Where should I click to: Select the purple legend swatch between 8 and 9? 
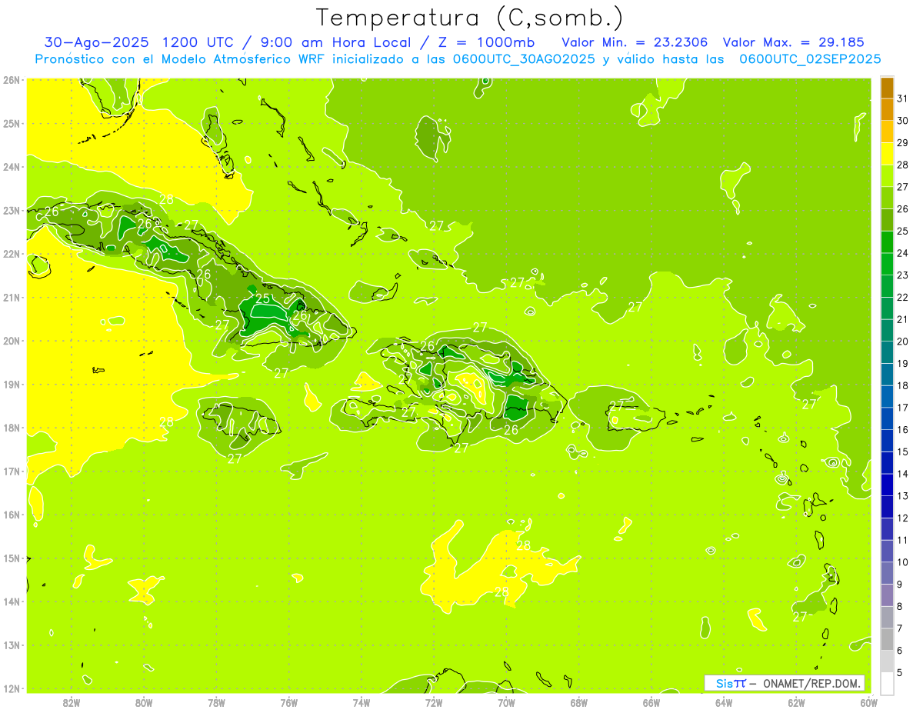[887, 595]
